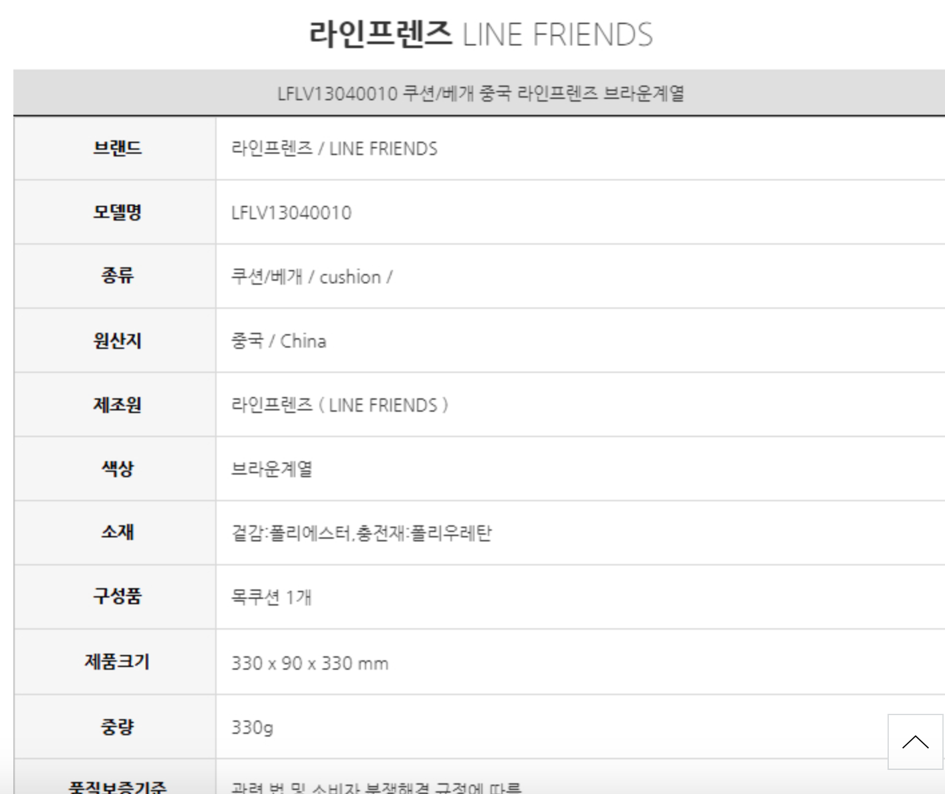Click the 330g weight value
Screen dimensions: 945x794
click(252, 727)
